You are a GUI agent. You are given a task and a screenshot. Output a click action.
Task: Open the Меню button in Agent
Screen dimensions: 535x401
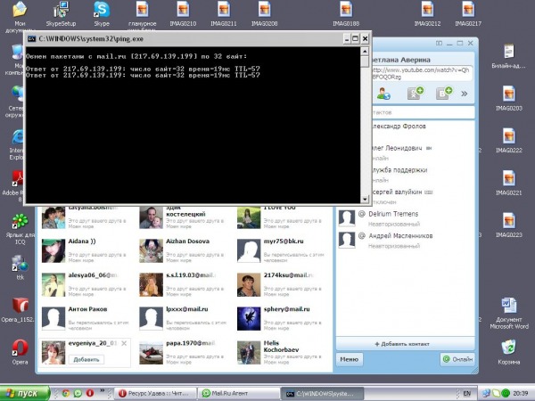[x=349, y=359]
